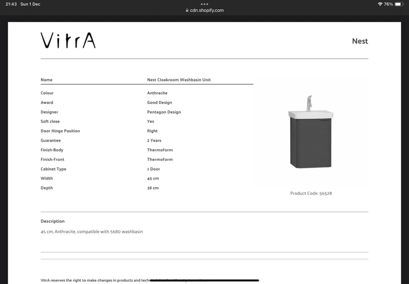The image size is (409, 284).
Task: Tap the Wi-Fi status icon
Action: pyautogui.click(x=380, y=4)
